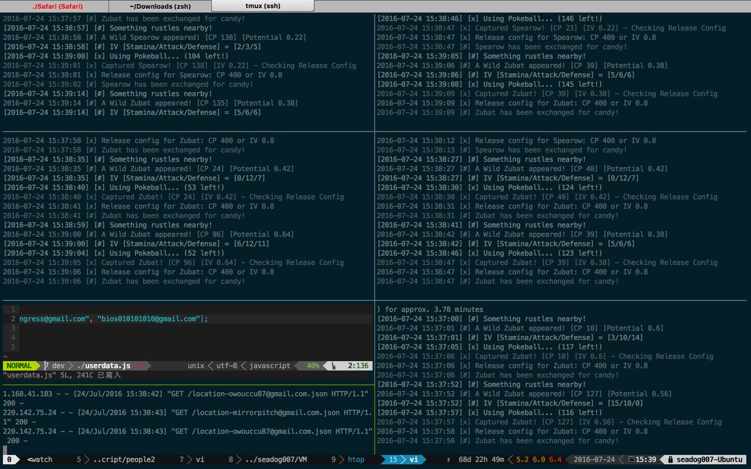Click the line-number icon before 2:136

coord(334,366)
